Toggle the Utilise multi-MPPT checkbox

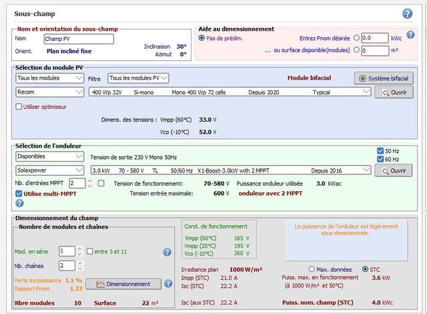19,194
